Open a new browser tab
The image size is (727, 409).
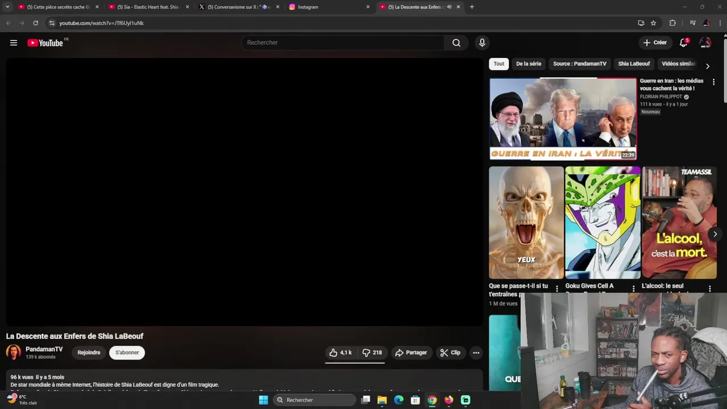click(x=471, y=7)
